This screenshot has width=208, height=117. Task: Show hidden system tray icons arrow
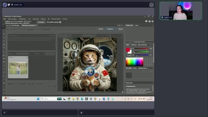click(x=122, y=99)
